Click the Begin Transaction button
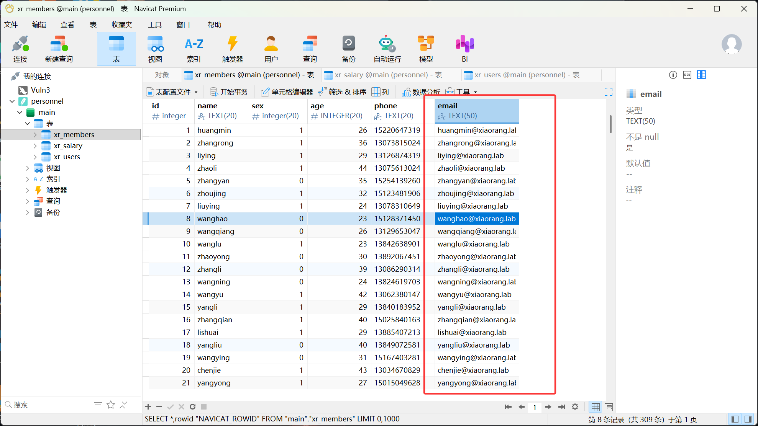Screen dimensions: 758x426 point(229,92)
